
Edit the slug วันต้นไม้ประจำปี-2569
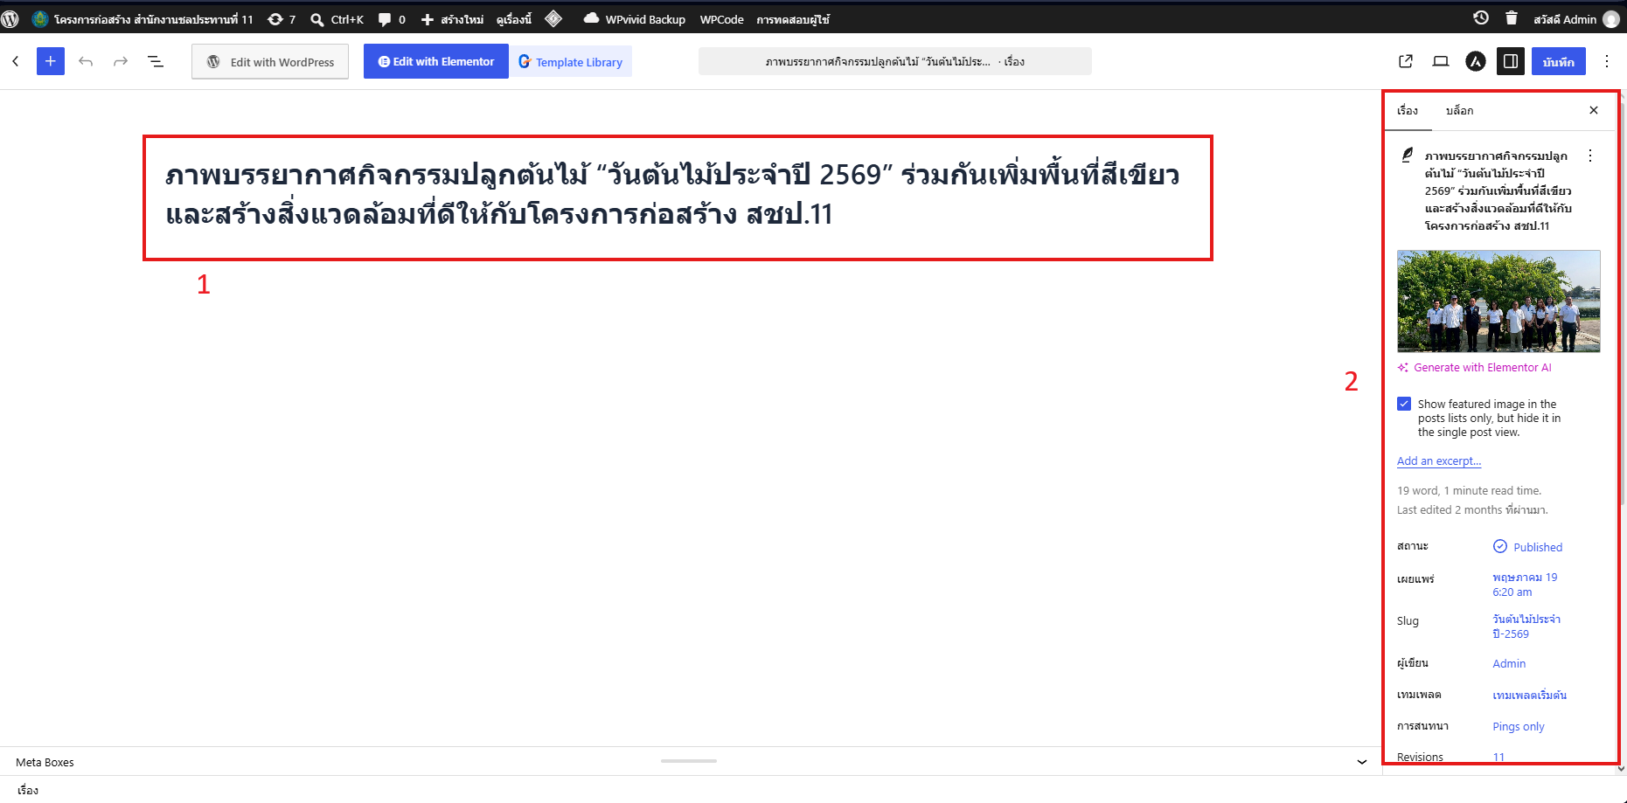click(x=1526, y=626)
